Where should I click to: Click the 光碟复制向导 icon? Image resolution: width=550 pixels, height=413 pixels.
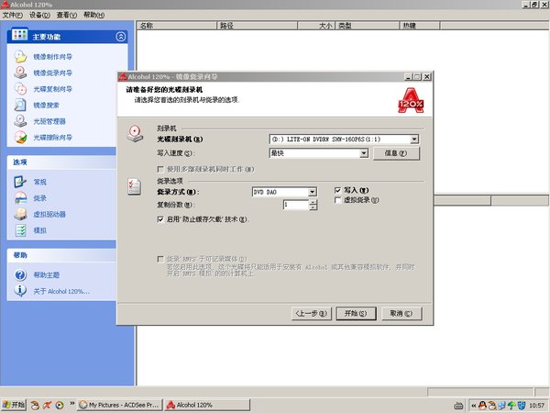pyautogui.click(x=20, y=89)
